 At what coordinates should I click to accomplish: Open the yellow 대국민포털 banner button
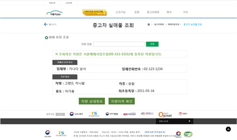95,12
